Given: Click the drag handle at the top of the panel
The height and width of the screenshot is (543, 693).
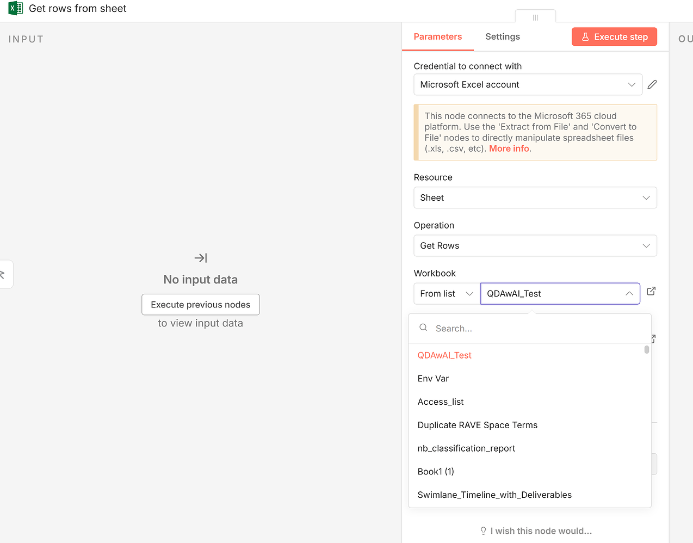Looking at the screenshot, I should pos(535,17).
